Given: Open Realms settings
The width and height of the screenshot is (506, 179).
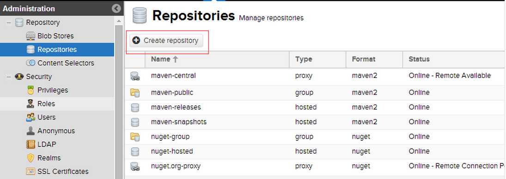Looking at the screenshot, I should pyautogui.click(x=49, y=158).
